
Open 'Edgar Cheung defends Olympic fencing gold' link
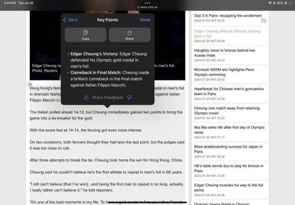point(227,34)
